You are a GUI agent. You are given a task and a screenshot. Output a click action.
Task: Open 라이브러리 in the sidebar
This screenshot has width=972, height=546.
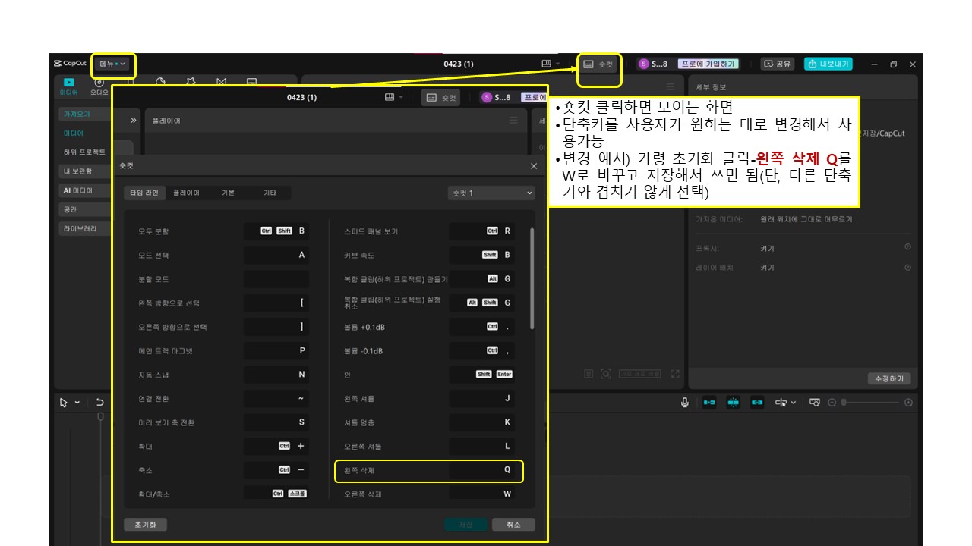point(83,228)
